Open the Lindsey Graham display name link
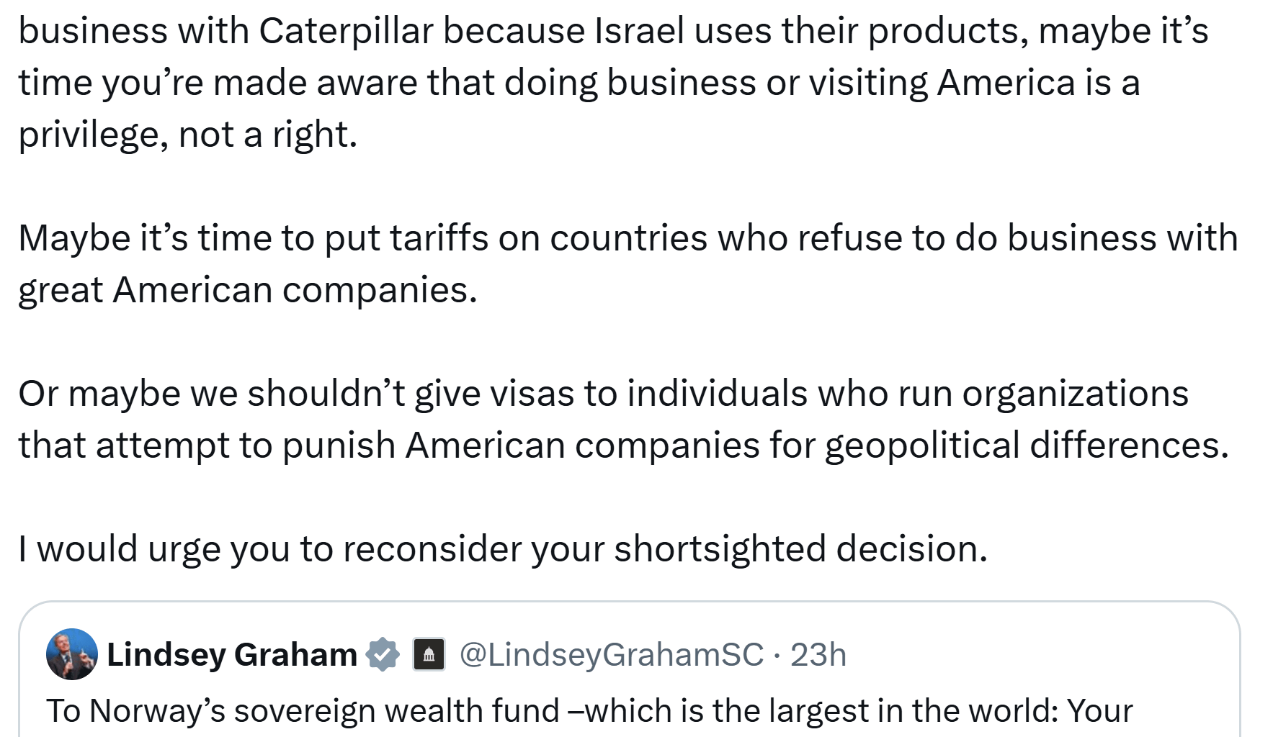 click(x=231, y=654)
